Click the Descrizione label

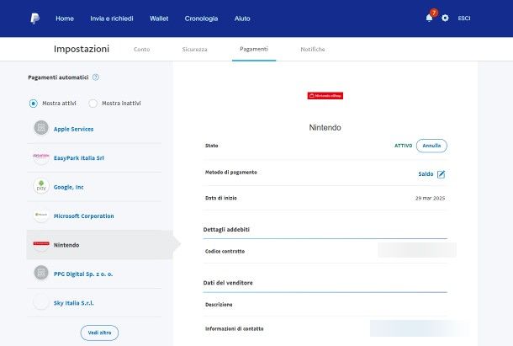pyautogui.click(x=219, y=305)
